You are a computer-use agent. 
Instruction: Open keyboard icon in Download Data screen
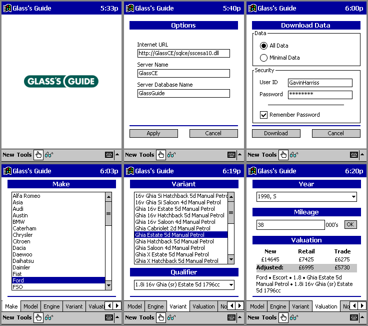point(354,155)
